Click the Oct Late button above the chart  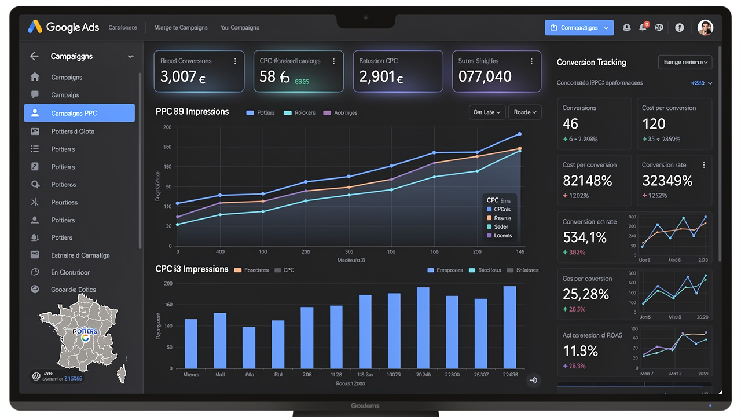(x=487, y=112)
